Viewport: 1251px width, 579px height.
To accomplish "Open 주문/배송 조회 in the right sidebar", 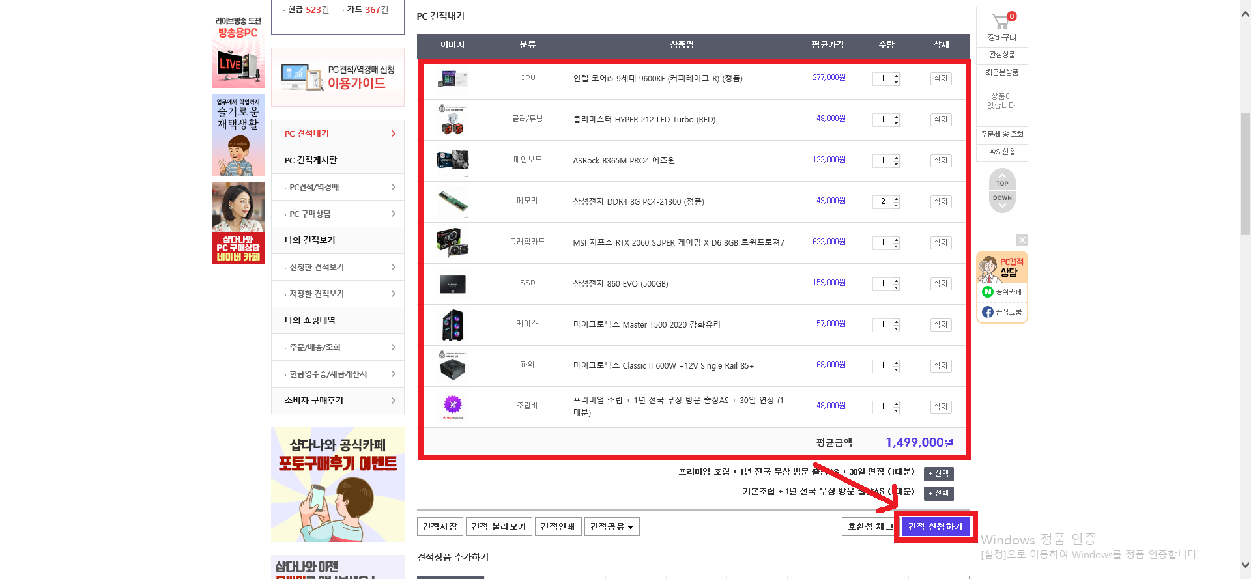I will pyautogui.click(x=1002, y=134).
